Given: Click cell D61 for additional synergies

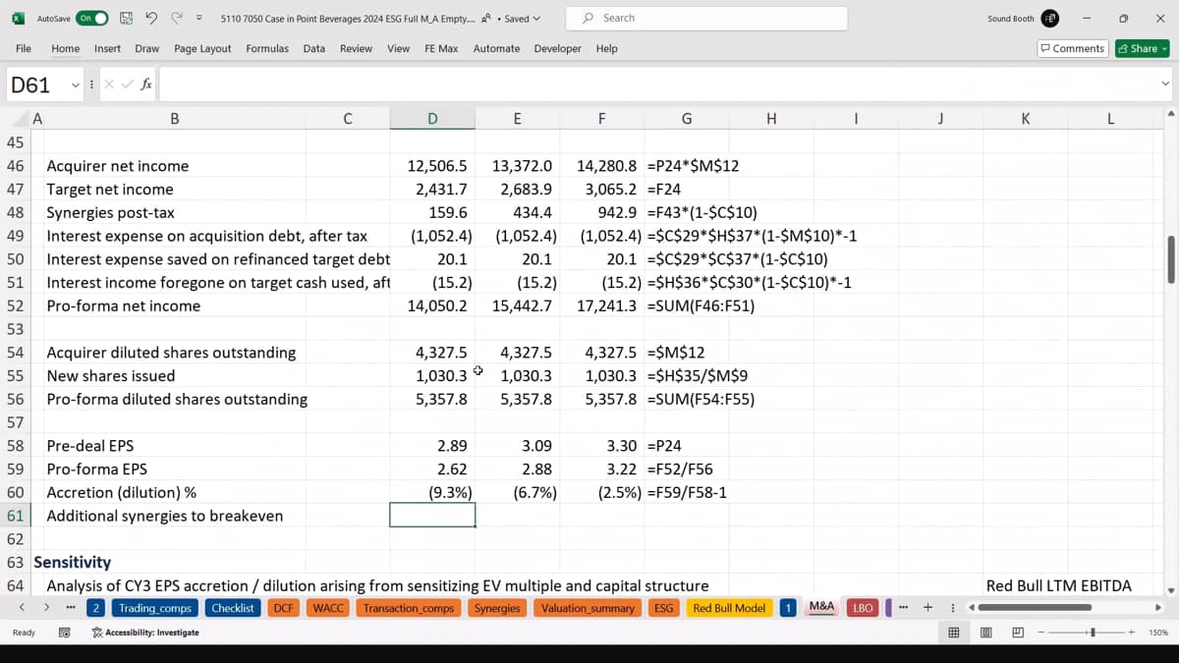Looking at the screenshot, I should [x=432, y=515].
